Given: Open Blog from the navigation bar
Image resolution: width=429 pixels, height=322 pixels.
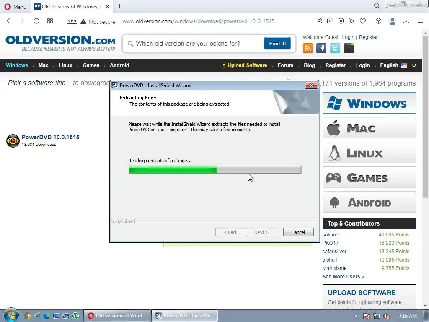Looking at the screenshot, I should pos(309,65).
